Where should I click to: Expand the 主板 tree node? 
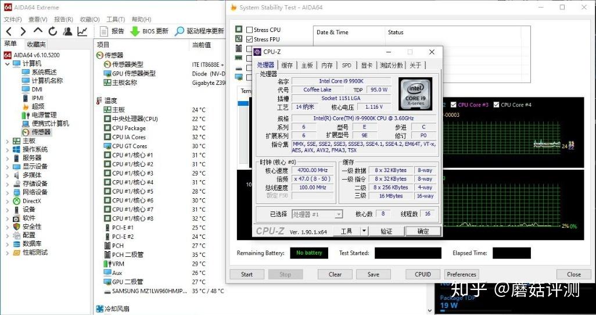7,141
